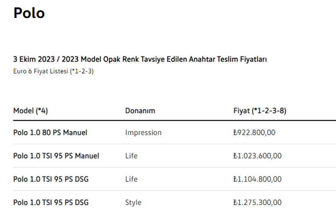The image size is (336, 224).
Task: Click Life trim in the ₺1.104.800,00 row
Action: tap(131, 179)
